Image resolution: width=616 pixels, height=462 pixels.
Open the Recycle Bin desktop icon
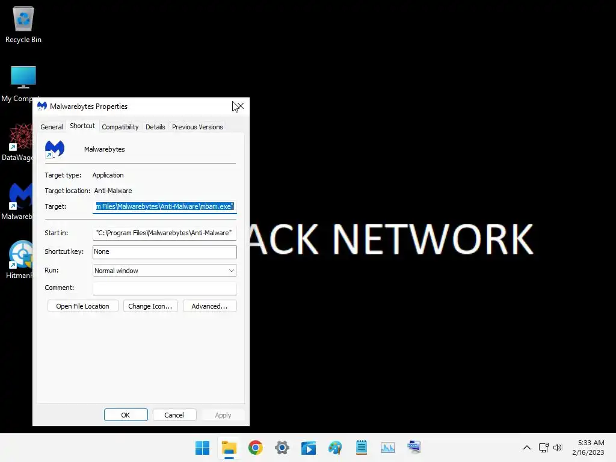tap(23, 24)
